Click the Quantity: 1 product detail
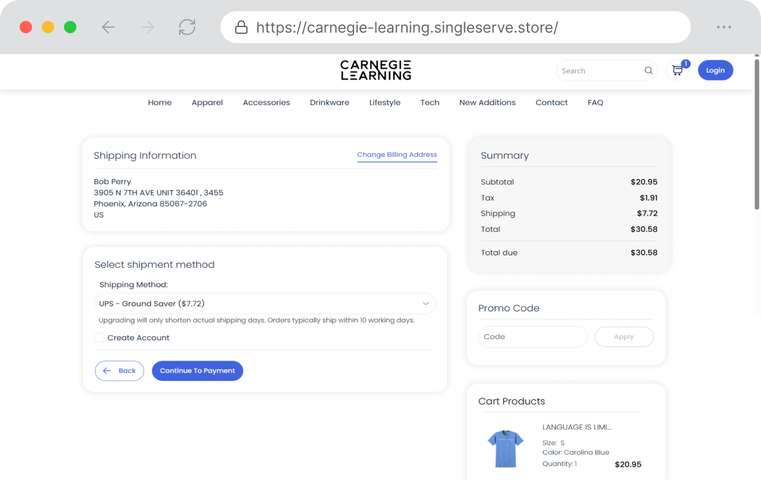The width and height of the screenshot is (761, 480). click(560, 464)
